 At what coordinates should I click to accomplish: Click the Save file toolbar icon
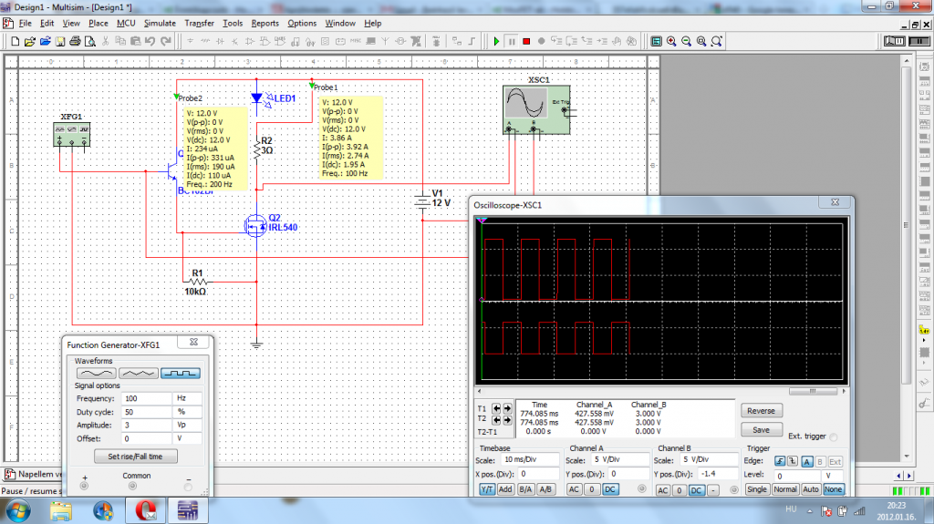tap(60, 41)
